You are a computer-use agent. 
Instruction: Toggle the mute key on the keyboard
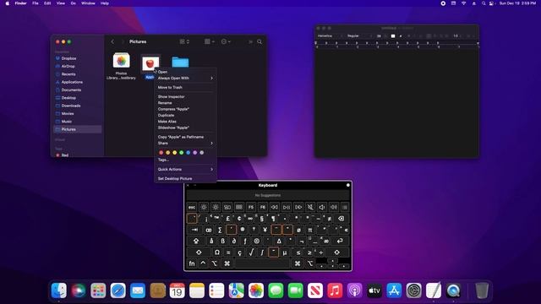pos(310,207)
